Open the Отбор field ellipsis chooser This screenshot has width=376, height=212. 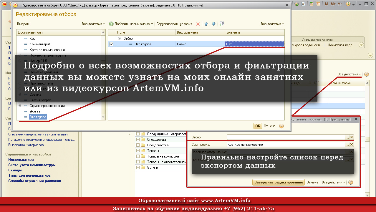pos(347,137)
